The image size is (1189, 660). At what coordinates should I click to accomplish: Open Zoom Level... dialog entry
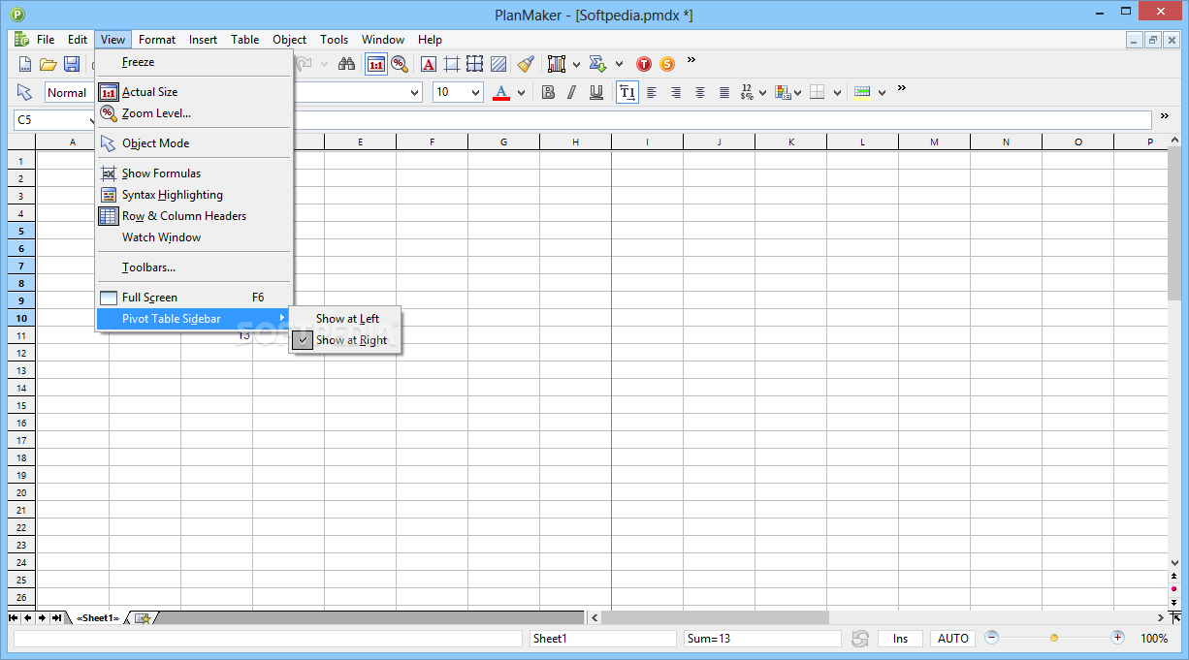(x=194, y=113)
